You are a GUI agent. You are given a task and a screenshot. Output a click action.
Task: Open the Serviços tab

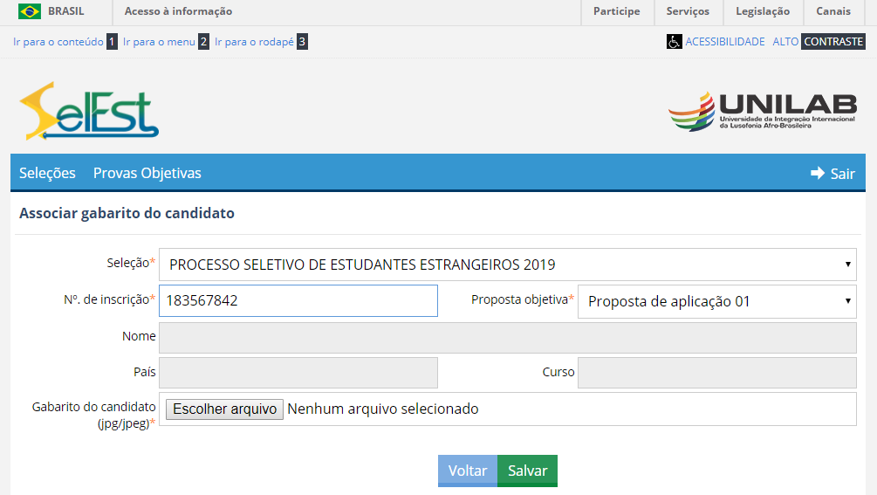(688, 11)
